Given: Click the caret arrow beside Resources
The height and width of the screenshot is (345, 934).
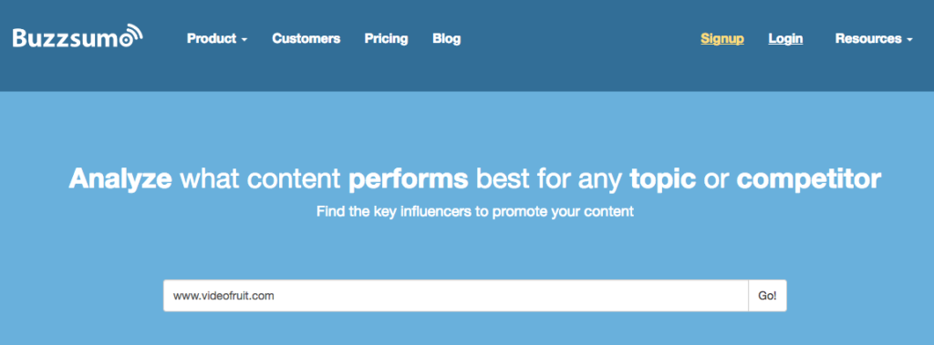Looking at the screenshot, I should click(909, 40).
